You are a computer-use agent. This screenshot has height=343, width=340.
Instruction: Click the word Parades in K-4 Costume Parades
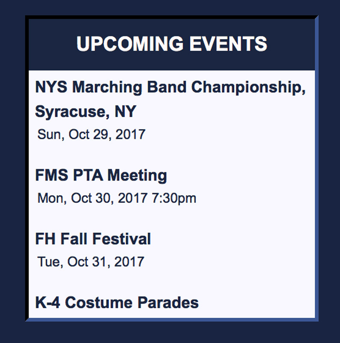point(168,303)
